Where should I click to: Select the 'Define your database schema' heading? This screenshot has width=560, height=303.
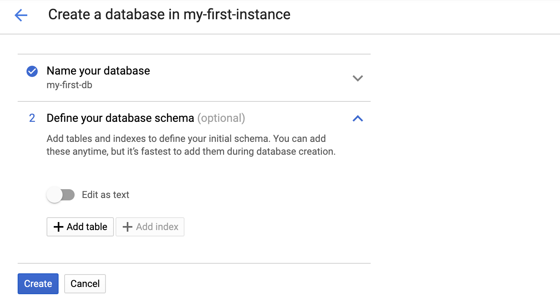point(120,118)
